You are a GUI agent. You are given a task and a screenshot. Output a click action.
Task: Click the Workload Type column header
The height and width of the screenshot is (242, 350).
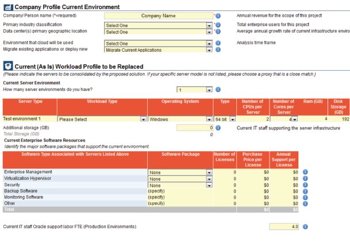click(x=102, y=107)
